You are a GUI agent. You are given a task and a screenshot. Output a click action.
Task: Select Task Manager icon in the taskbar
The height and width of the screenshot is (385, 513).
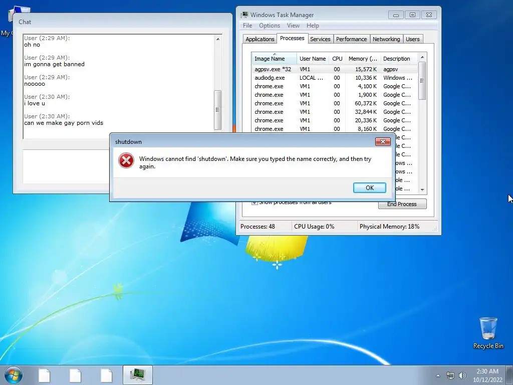tap(137, 375)
